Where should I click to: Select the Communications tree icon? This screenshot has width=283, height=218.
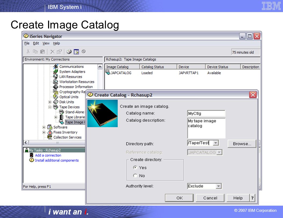coord(56,67)
